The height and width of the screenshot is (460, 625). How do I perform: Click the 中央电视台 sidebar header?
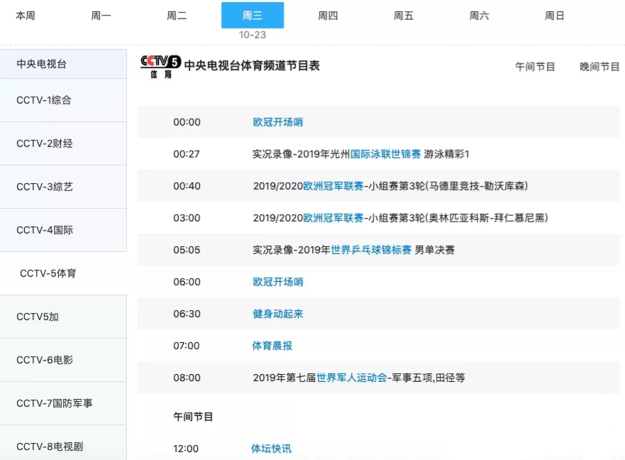(63, 64)
